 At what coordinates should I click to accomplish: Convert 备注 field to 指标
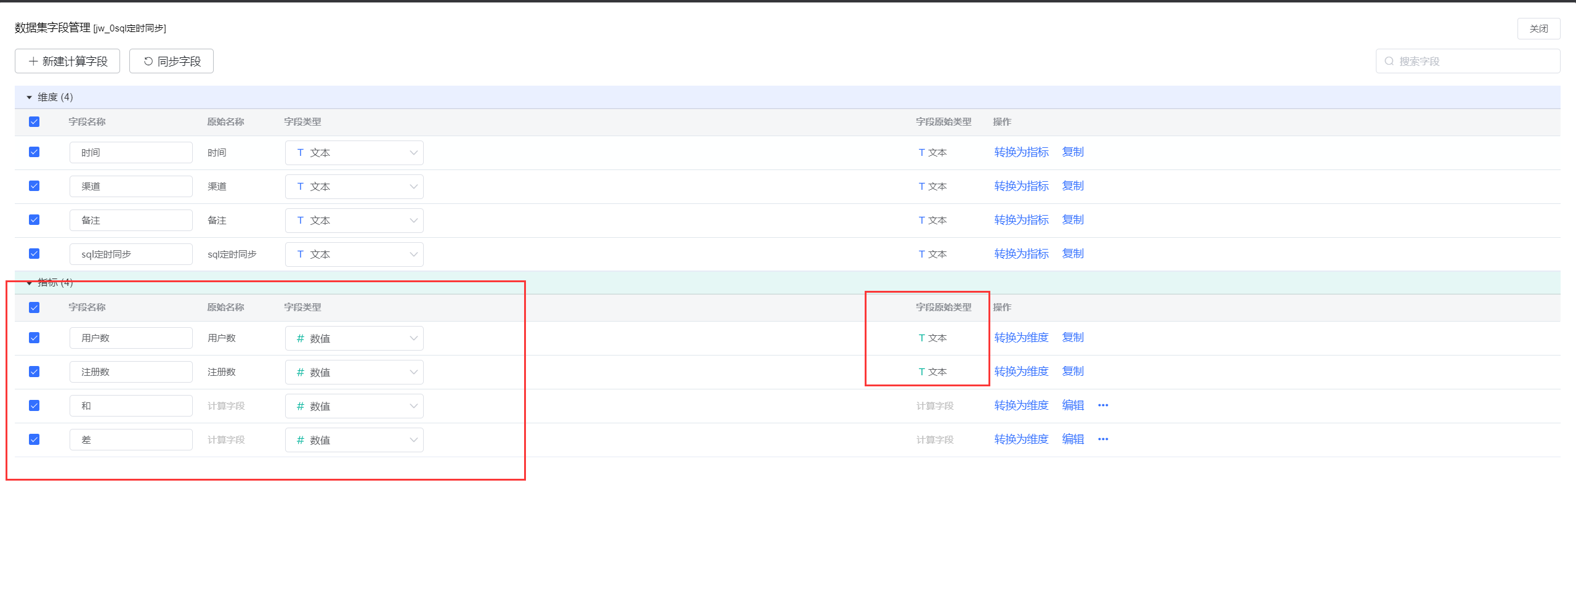tap(1021, 220)
